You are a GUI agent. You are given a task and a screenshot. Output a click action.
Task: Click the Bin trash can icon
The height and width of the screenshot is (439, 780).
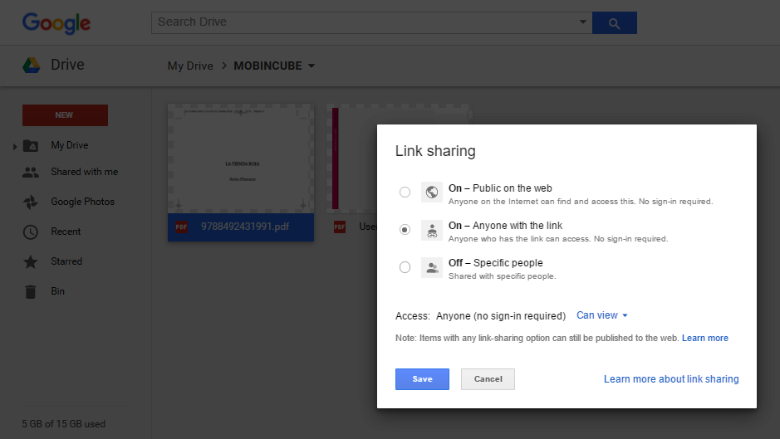point(31,291)
